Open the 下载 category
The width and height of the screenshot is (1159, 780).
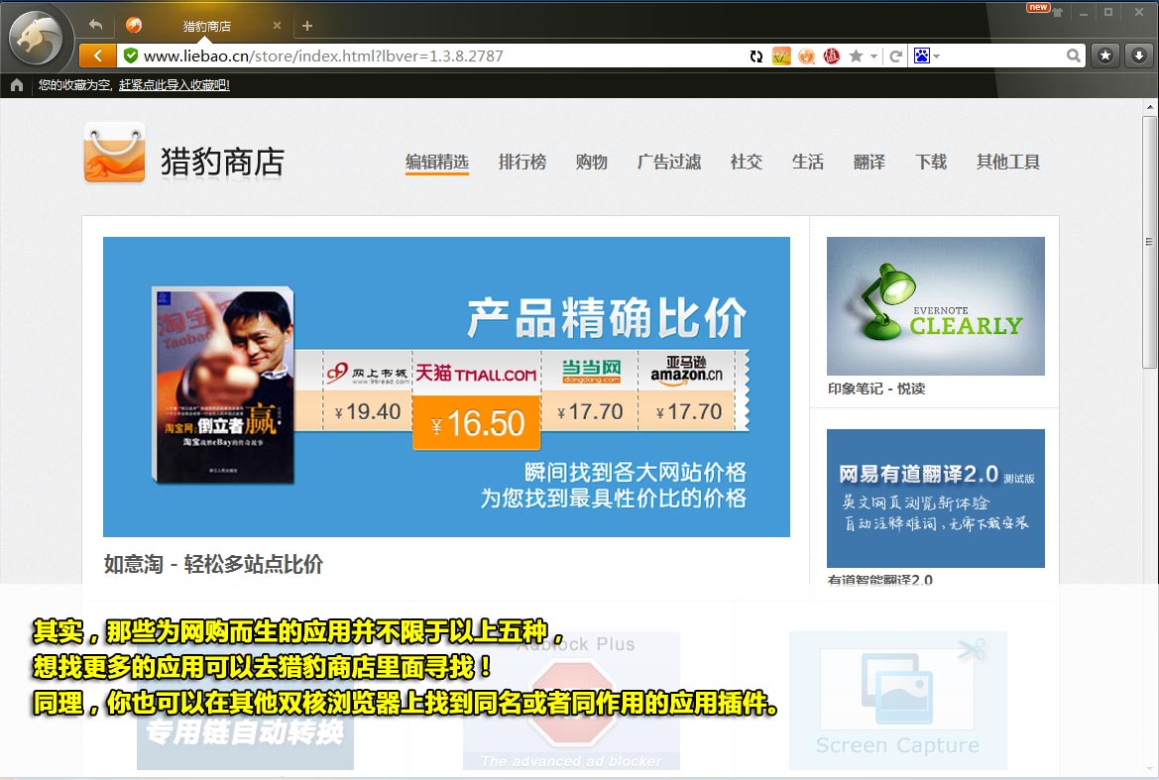[x=931, y=162]
